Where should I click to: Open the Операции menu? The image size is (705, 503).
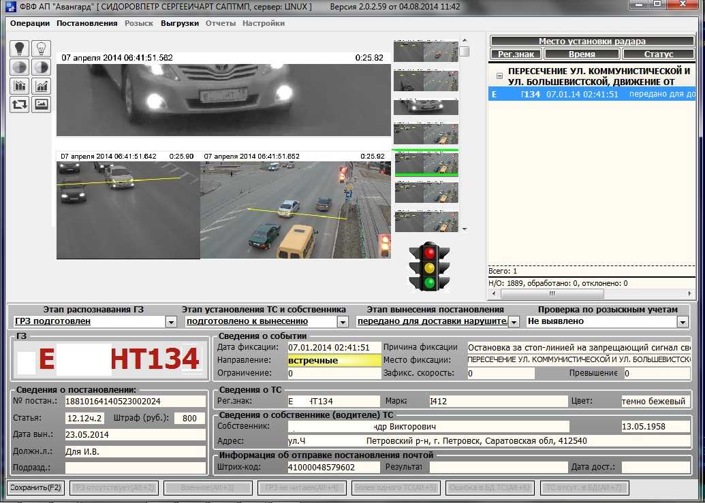[x=30, y=23]
